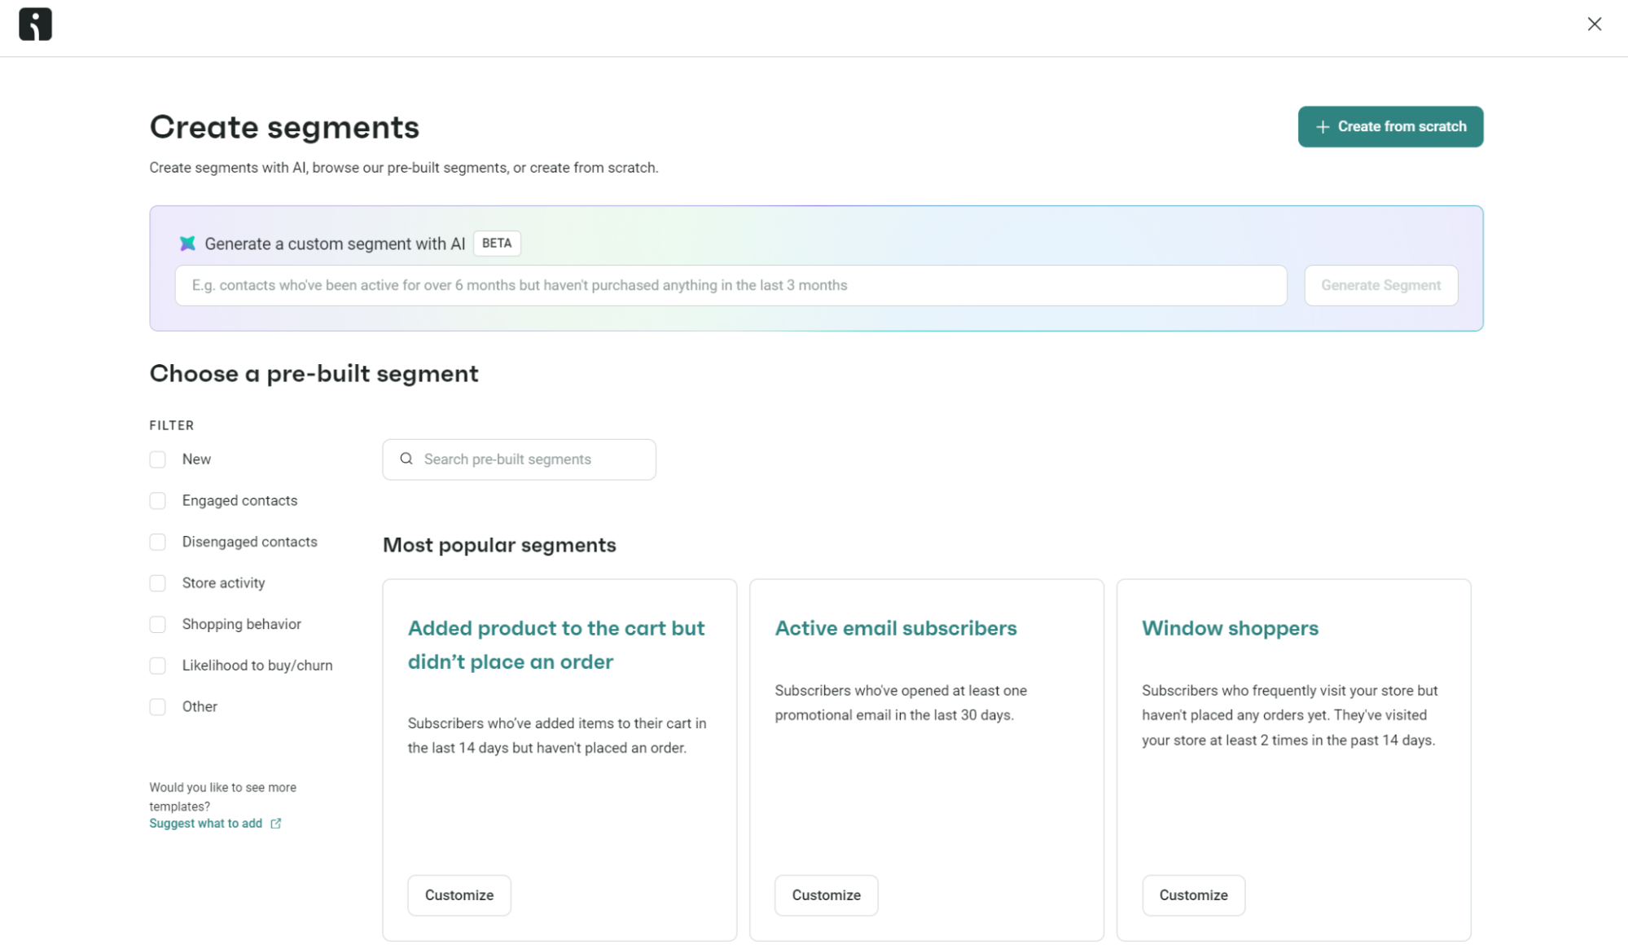The height and width of the screenshot is (945, 1628).
Task: Enable the Shopping behavior filter
Action: coord(157,624)
